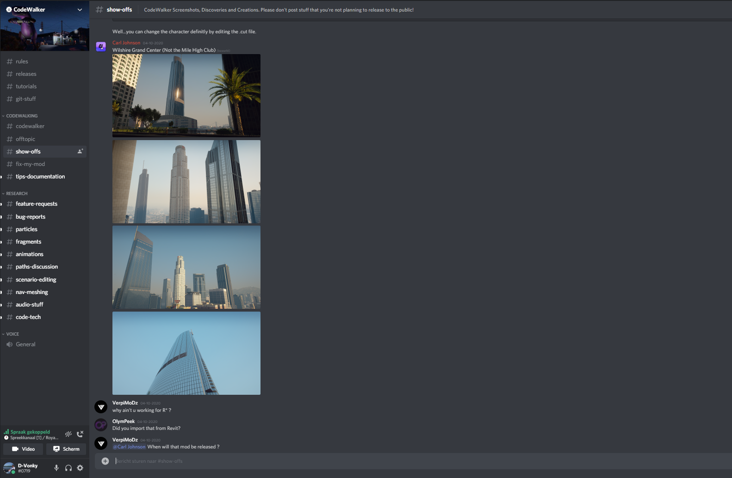The width and height of the screenshot is (732, 478).
Task: Start Video in voice call
Action: click(x=23, y=449)
